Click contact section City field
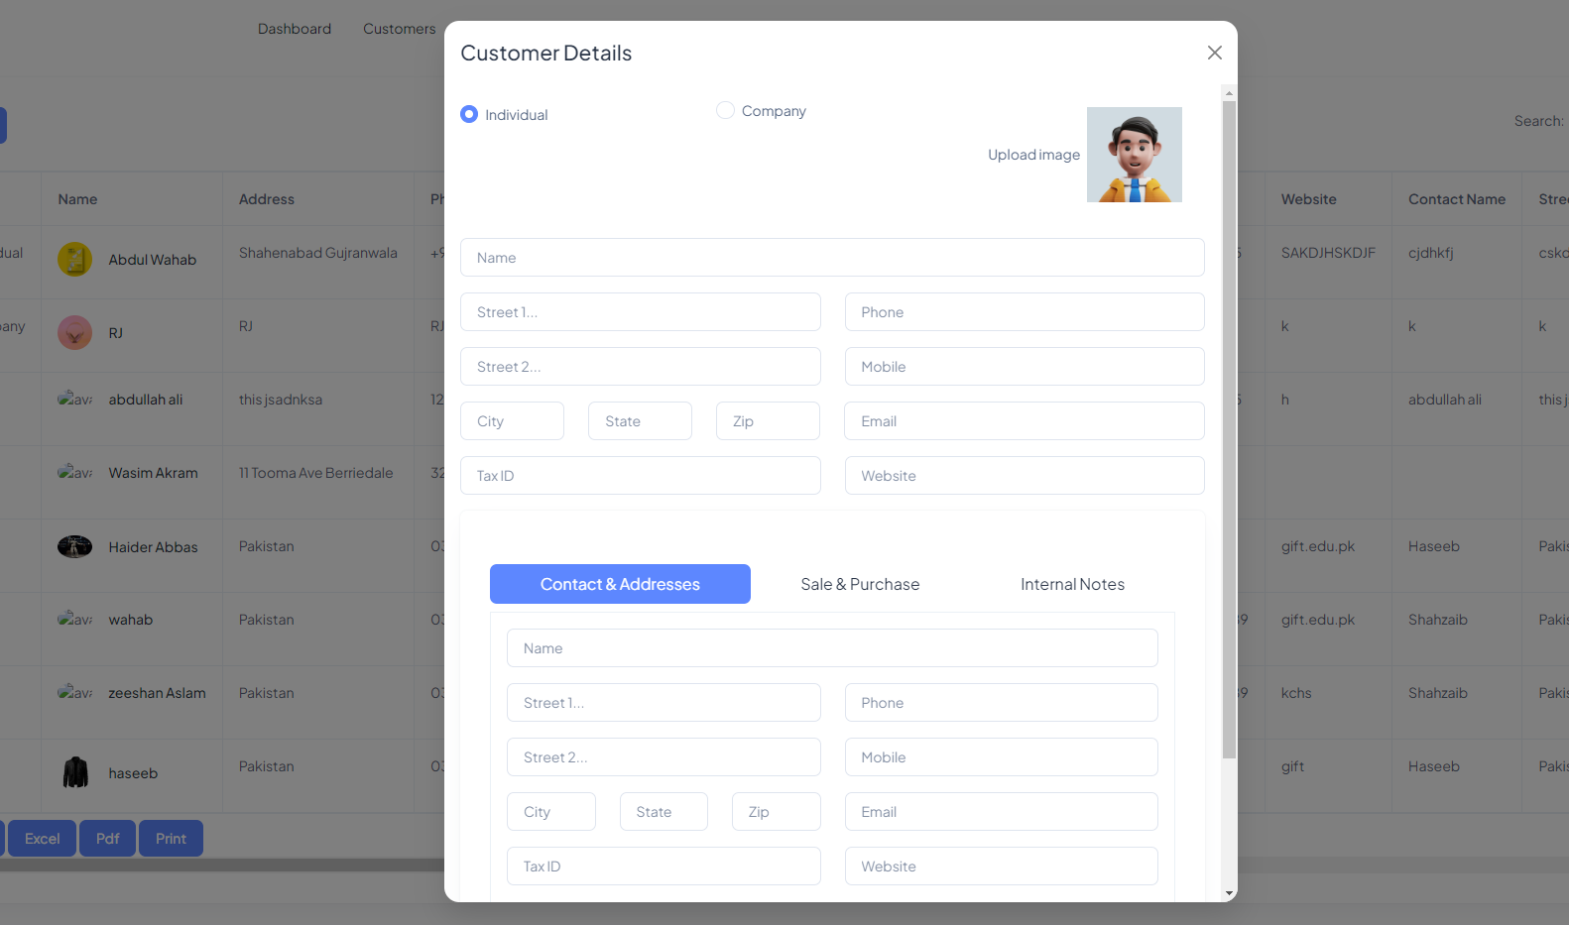The width and height of the screenshot is (1569, 925). point(551,812)
